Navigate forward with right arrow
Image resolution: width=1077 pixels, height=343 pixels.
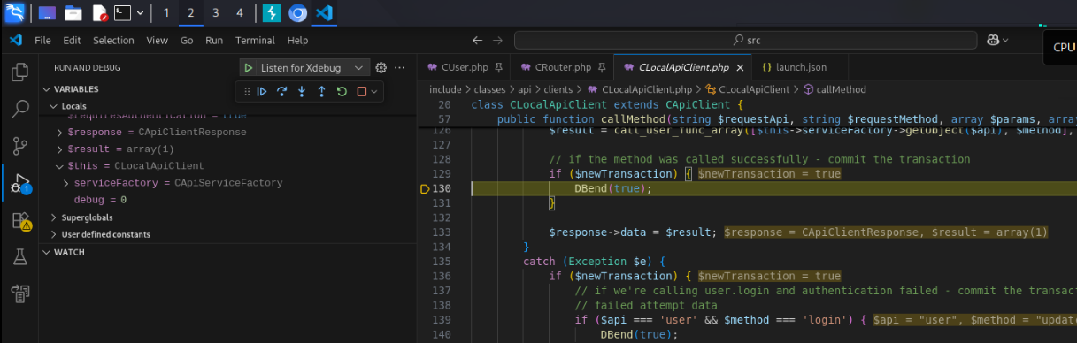498,41
